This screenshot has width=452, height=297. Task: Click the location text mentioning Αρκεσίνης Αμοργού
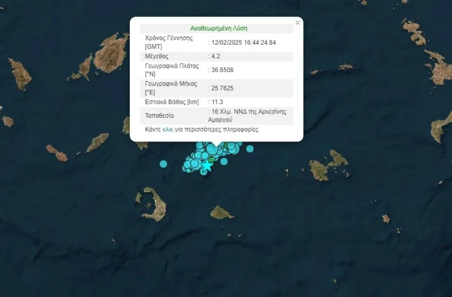coord(248,116)
